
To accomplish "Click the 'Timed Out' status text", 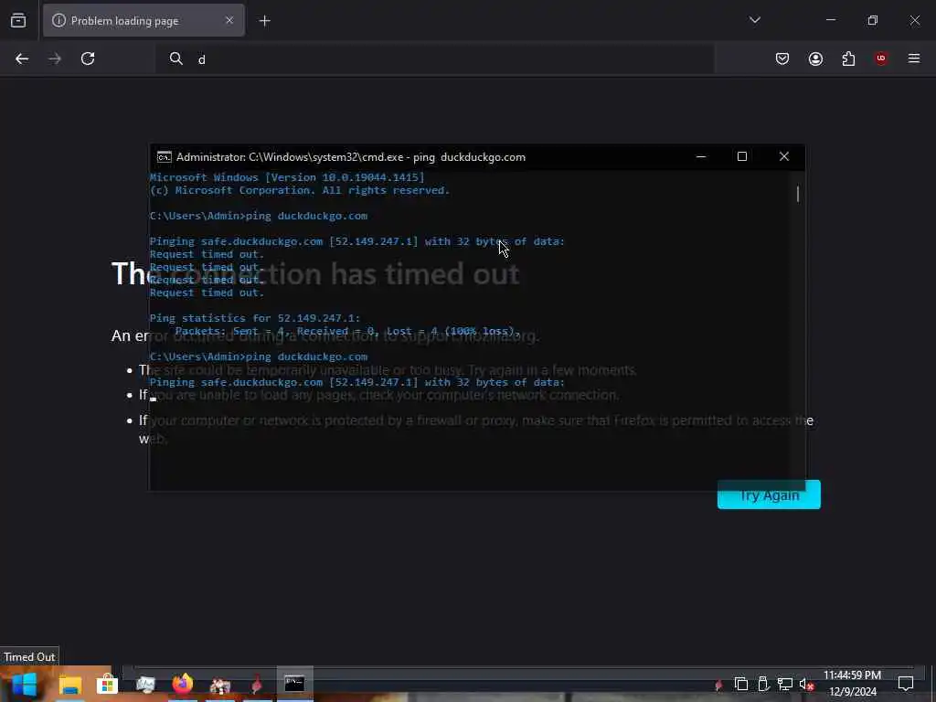I will point(29,656).
